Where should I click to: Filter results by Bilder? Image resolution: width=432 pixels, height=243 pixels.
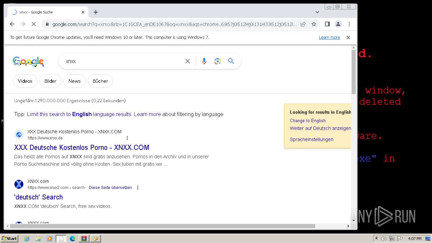(50, 81)
